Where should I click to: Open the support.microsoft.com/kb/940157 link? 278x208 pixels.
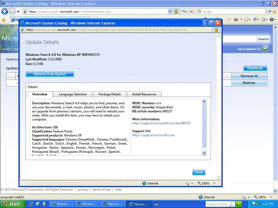[x=161, y=123]
